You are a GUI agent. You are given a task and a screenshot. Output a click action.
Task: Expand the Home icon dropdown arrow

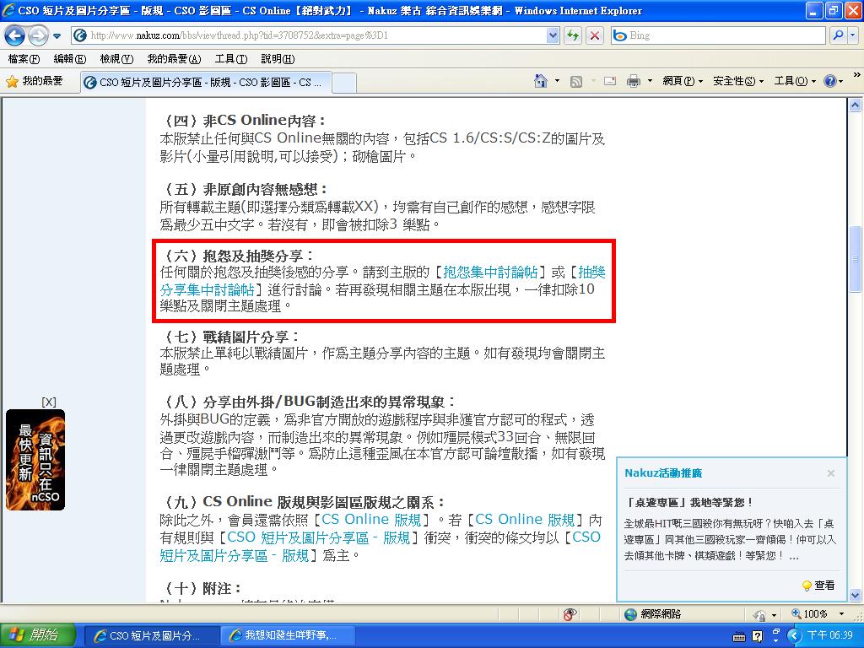click(x=557, y=82)
